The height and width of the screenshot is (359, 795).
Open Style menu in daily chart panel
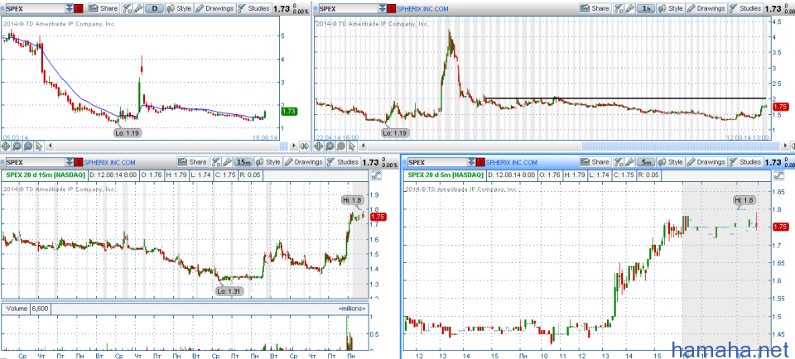point(179,8)
